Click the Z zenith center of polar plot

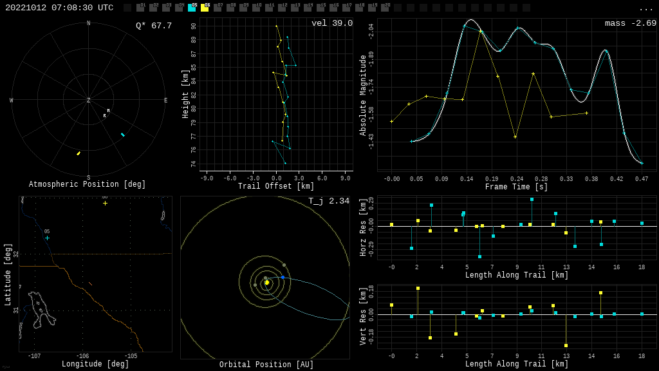89,100
